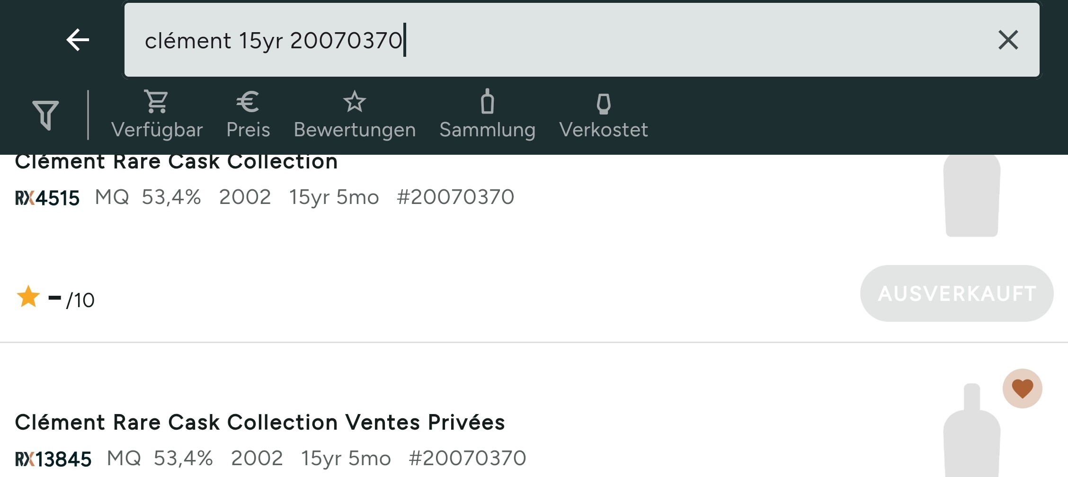Viewport: 1068px width, 477px height.
Task: Tap the shopping cart Verfügbar icon
Action: (x=157, y=102)
